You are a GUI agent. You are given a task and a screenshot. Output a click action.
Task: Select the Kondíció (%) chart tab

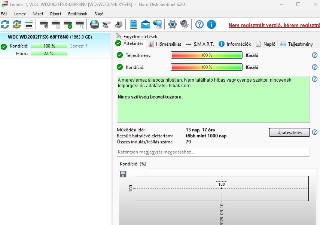pyautogui.click(x=133, y=164)
